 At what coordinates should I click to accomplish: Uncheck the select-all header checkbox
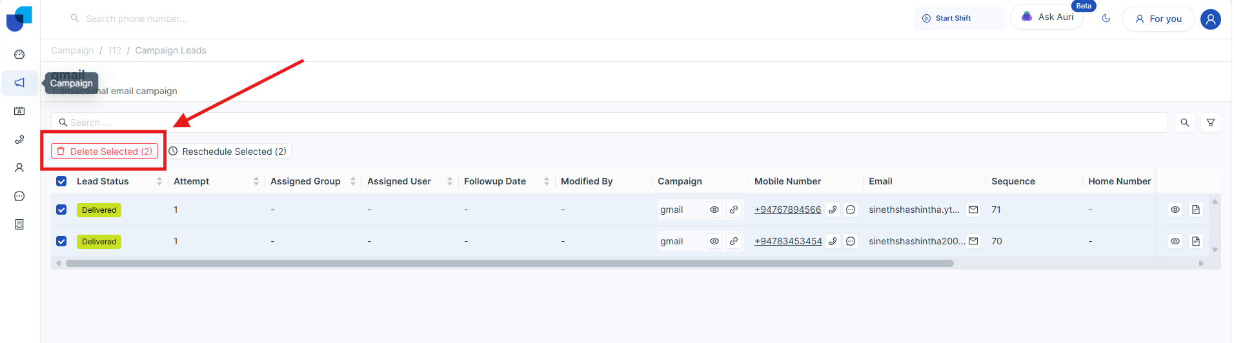[x=61, y=181]
